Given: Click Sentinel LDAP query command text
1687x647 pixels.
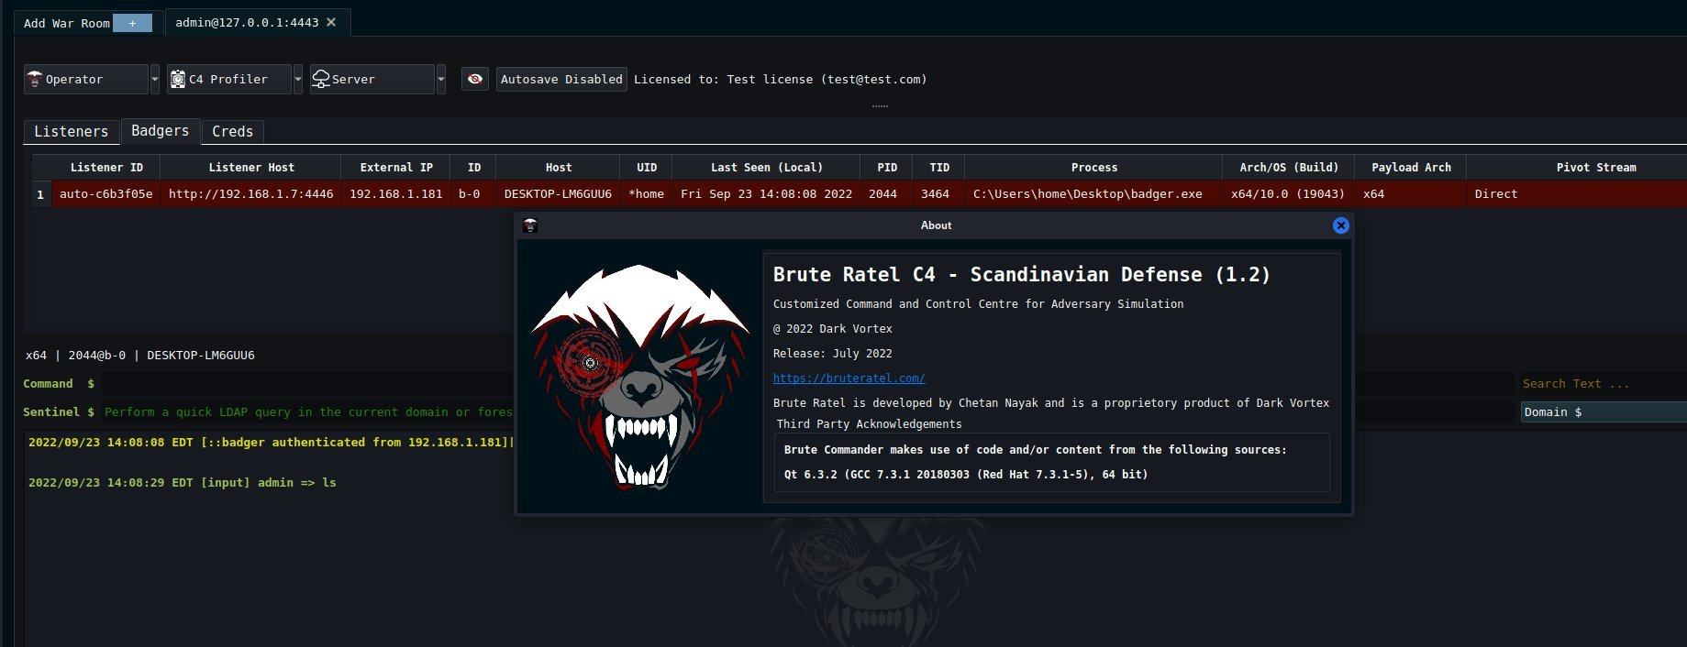Looking at the screenshot, I should click(308, 411).
